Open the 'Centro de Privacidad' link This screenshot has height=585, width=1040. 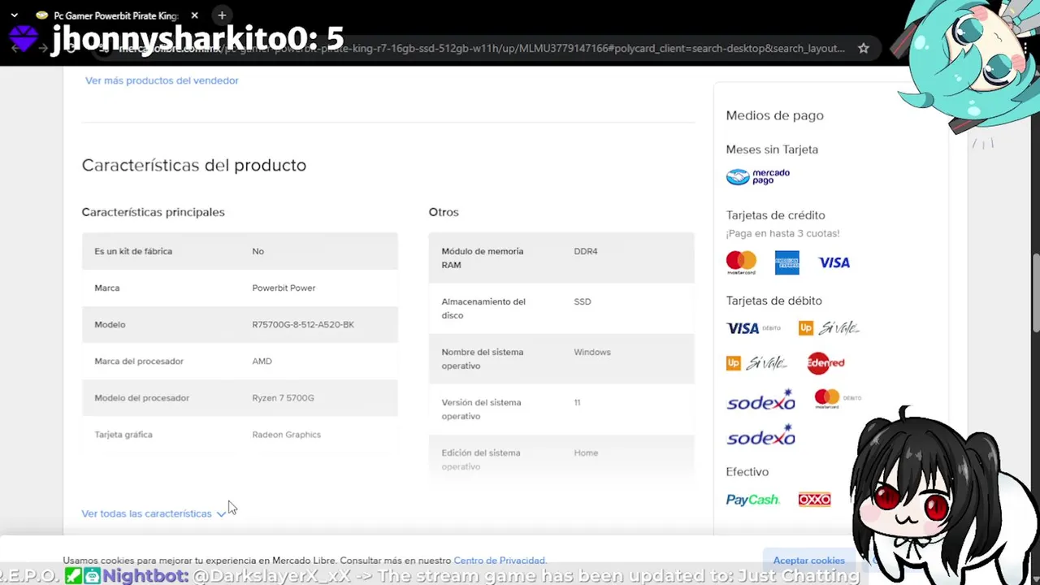pyautogui.click(x=499, y=561)
